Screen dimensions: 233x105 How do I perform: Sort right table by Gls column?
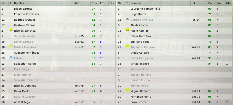click(x=228, y=3)
